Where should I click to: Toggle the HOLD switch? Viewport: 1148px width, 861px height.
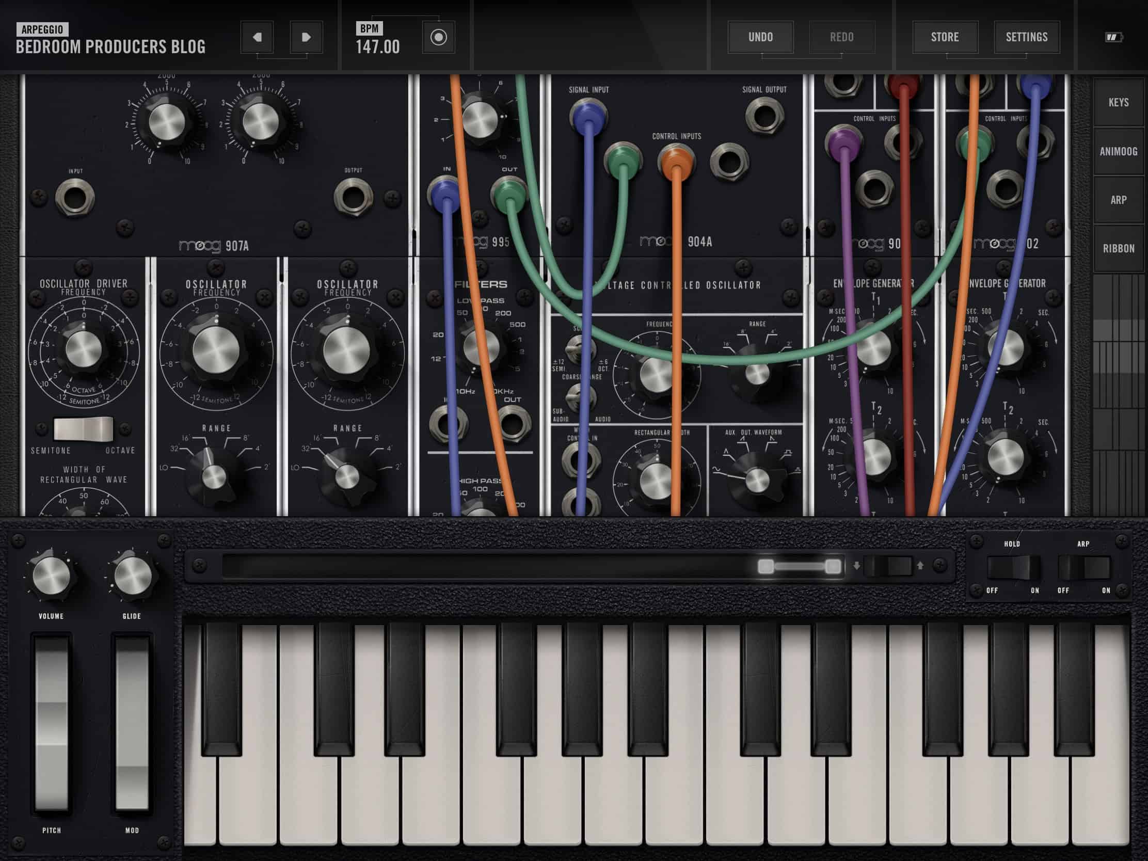[1013, 567]
